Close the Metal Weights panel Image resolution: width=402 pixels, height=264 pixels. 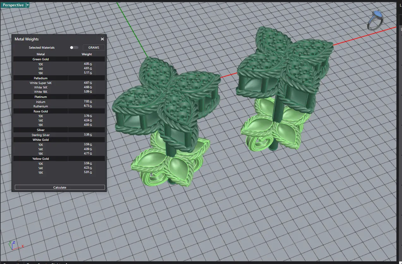pos(102,39)
